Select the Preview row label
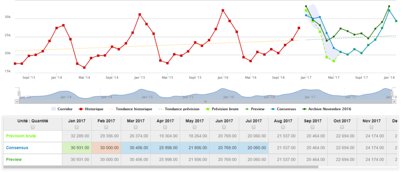Image resolution: width=403 pixels, height=173 pixels. pyautogui.click(x=14, y=160)
